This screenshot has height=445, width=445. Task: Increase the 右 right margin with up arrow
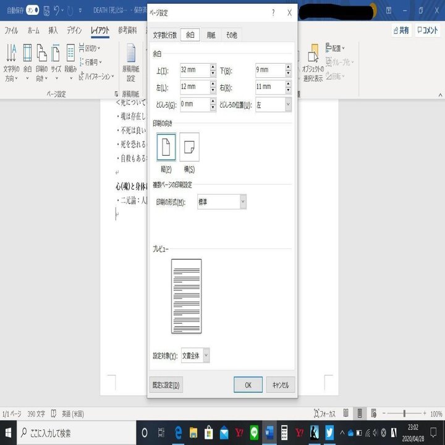coord(288,84)
